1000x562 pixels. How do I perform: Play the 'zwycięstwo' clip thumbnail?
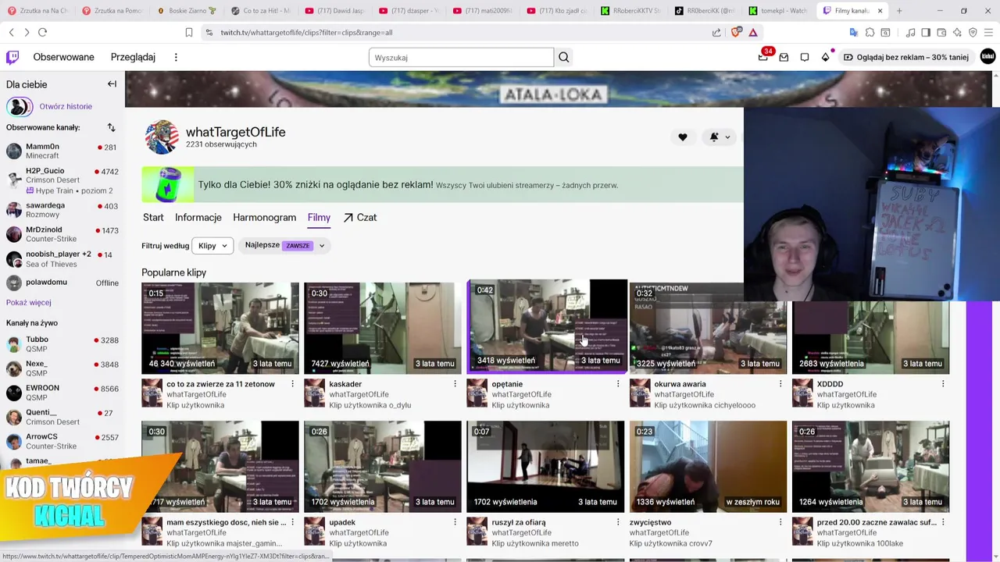708,467
